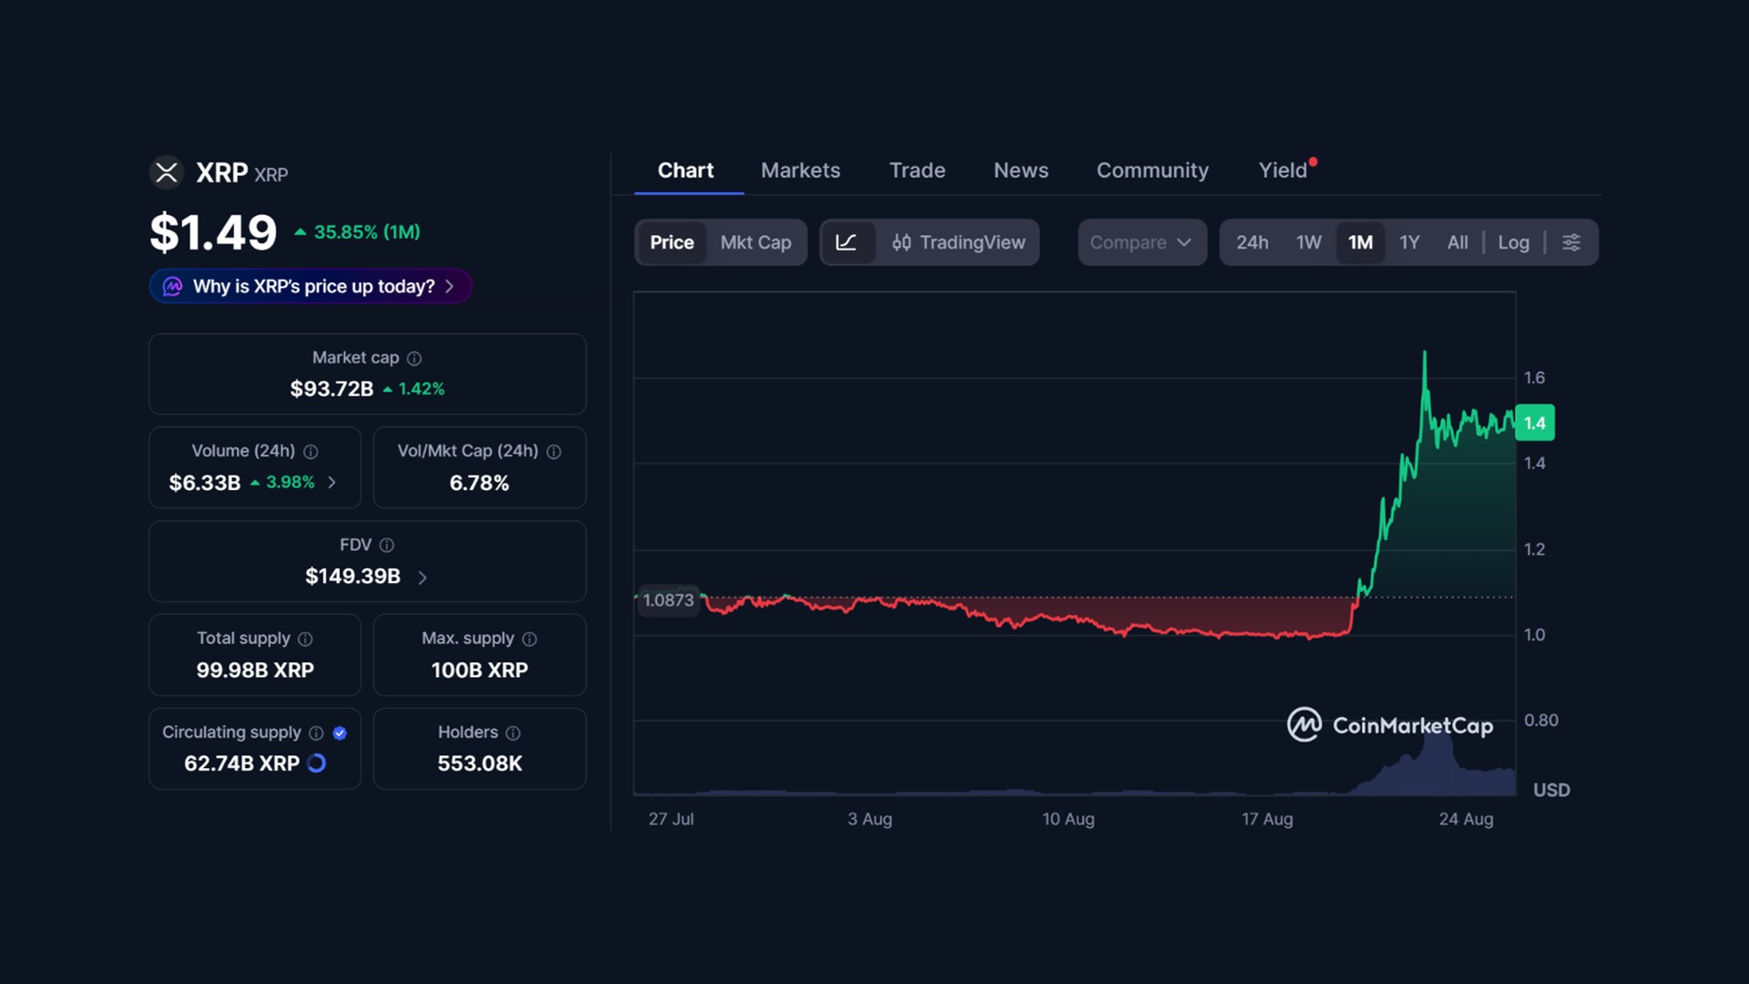Open the chart settings sliders icon
This screenshot has height=984, width=1749.
[x=1571, y=242]
